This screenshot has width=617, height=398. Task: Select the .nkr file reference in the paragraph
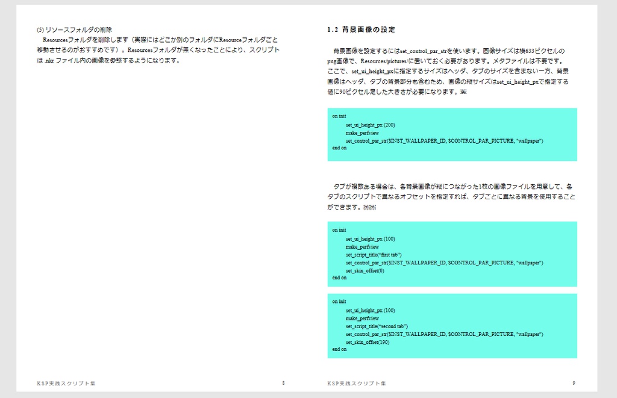click(x=49, y=60)
